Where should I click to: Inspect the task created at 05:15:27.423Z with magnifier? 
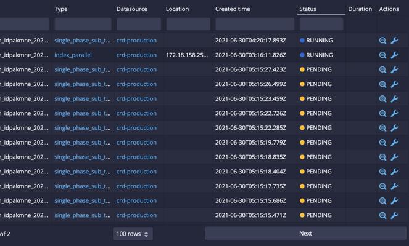click(382, 70)
